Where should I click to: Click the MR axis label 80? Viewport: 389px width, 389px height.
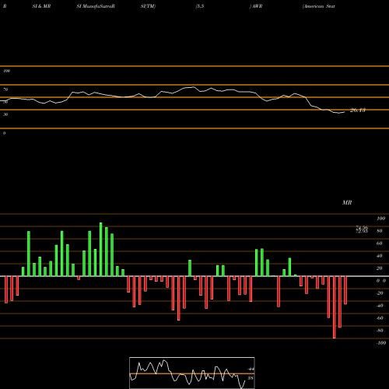click(380, 231)
